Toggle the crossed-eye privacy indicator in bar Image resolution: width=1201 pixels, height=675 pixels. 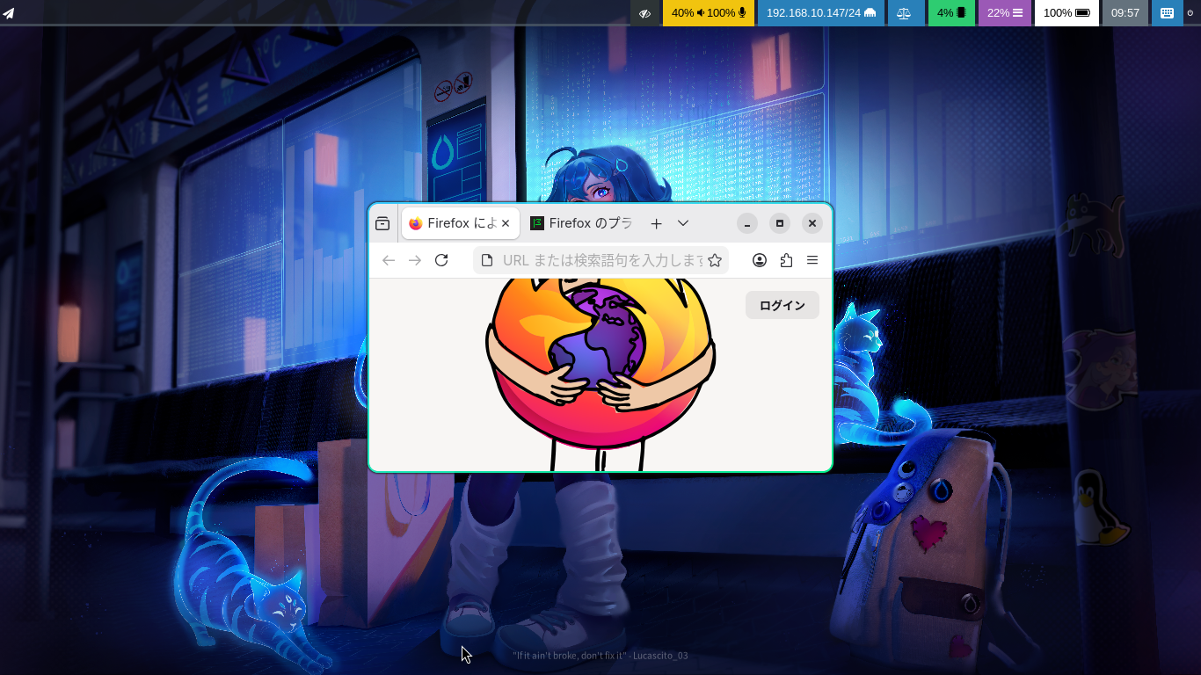coord(645,13)
